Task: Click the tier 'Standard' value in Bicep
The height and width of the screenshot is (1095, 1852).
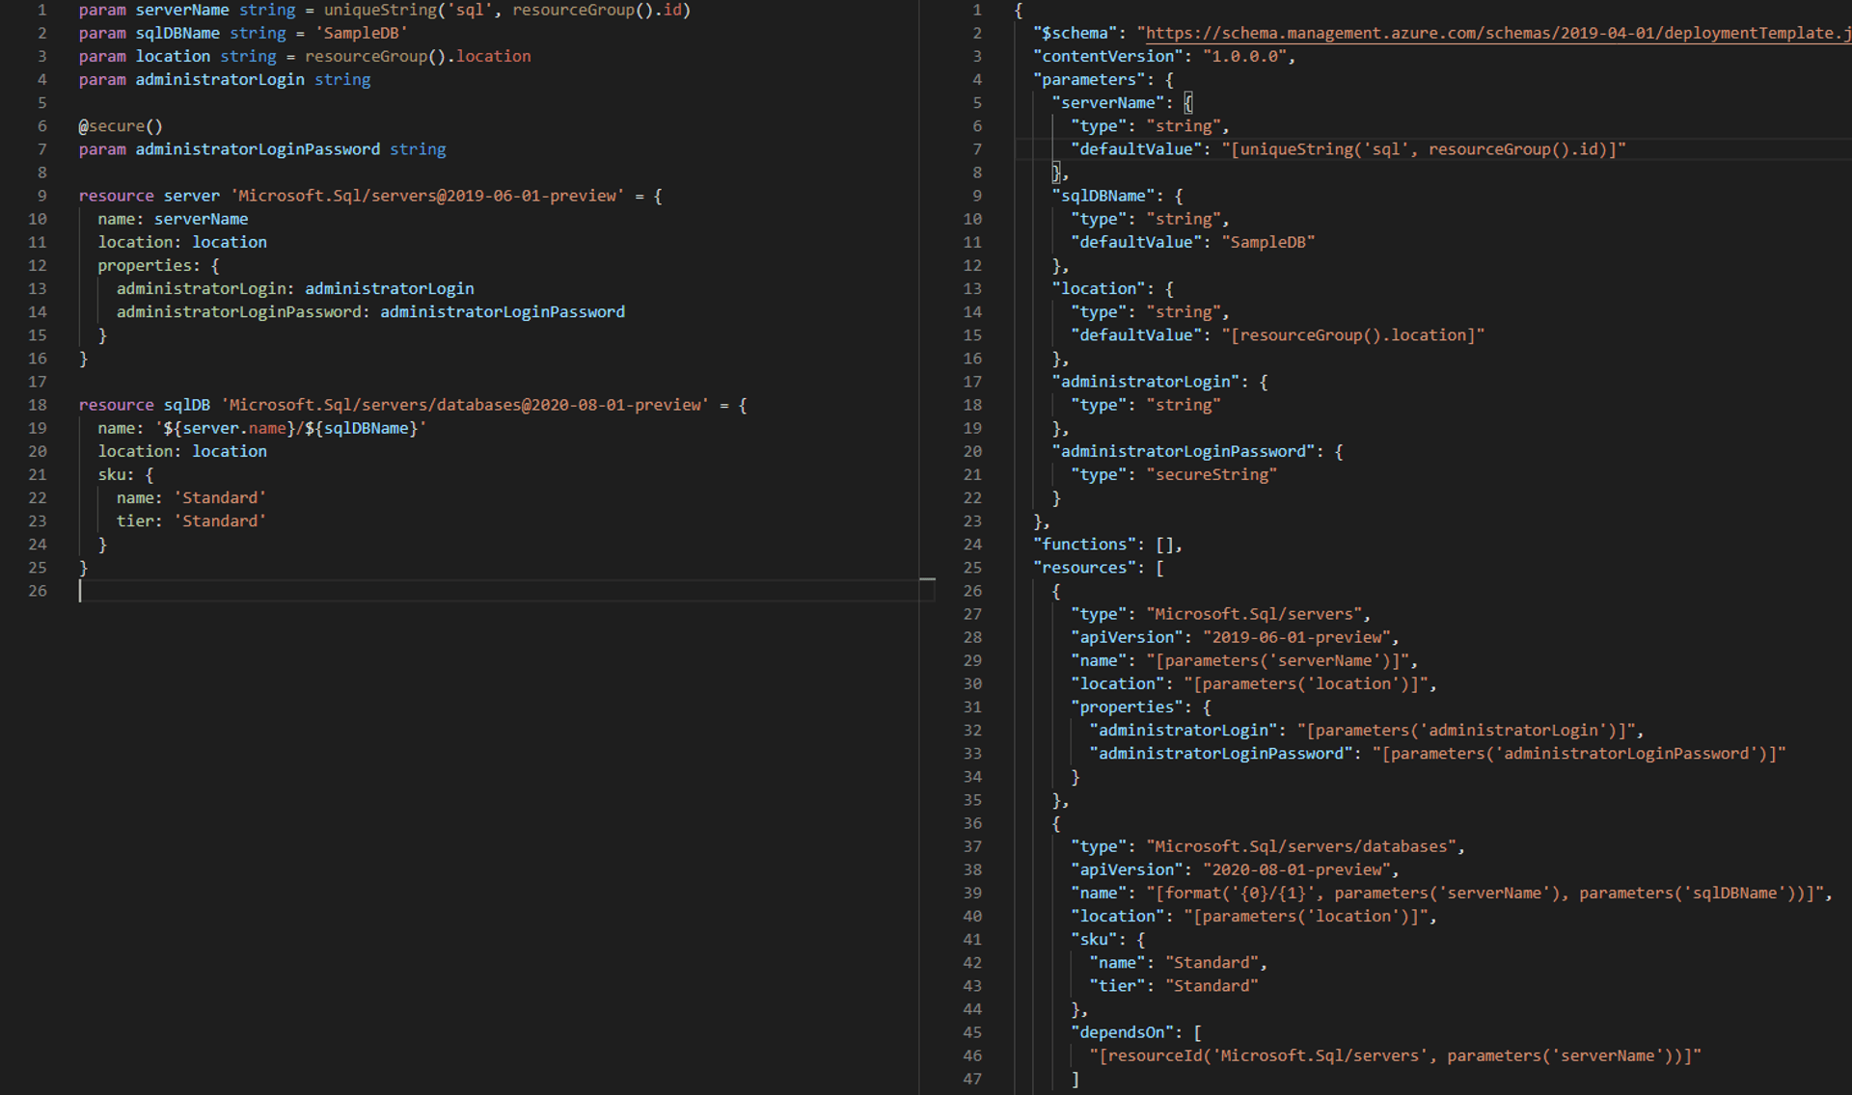Action: click(220, 521)
